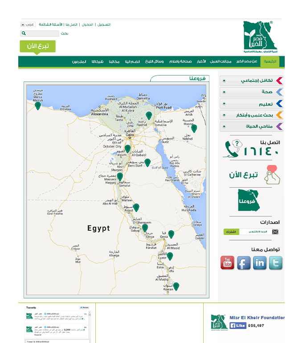The image size is (303, 343).
Task: Click the map pin at Beni Suef
Action: (147, 163)
